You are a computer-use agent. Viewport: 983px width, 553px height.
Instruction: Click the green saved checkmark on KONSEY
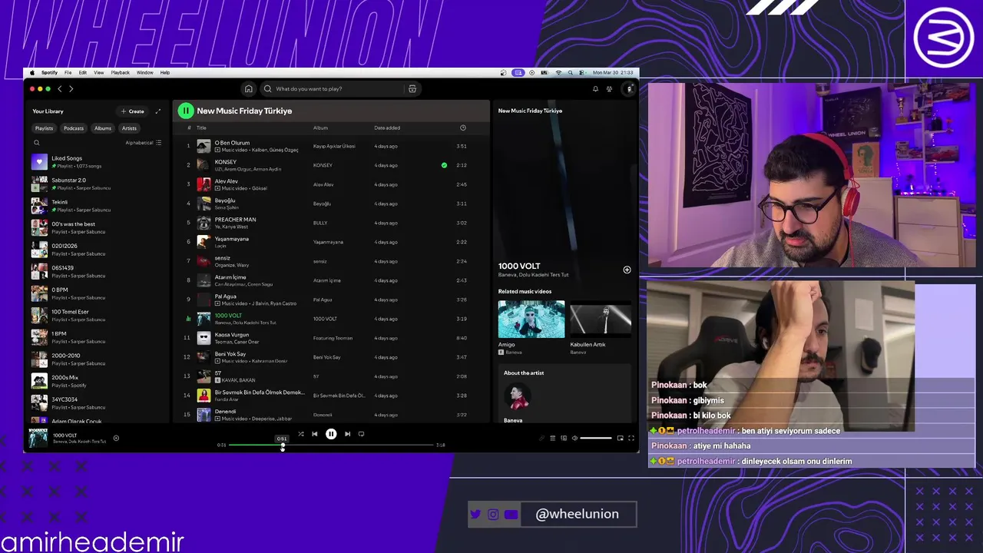click(x=444, y=165)
